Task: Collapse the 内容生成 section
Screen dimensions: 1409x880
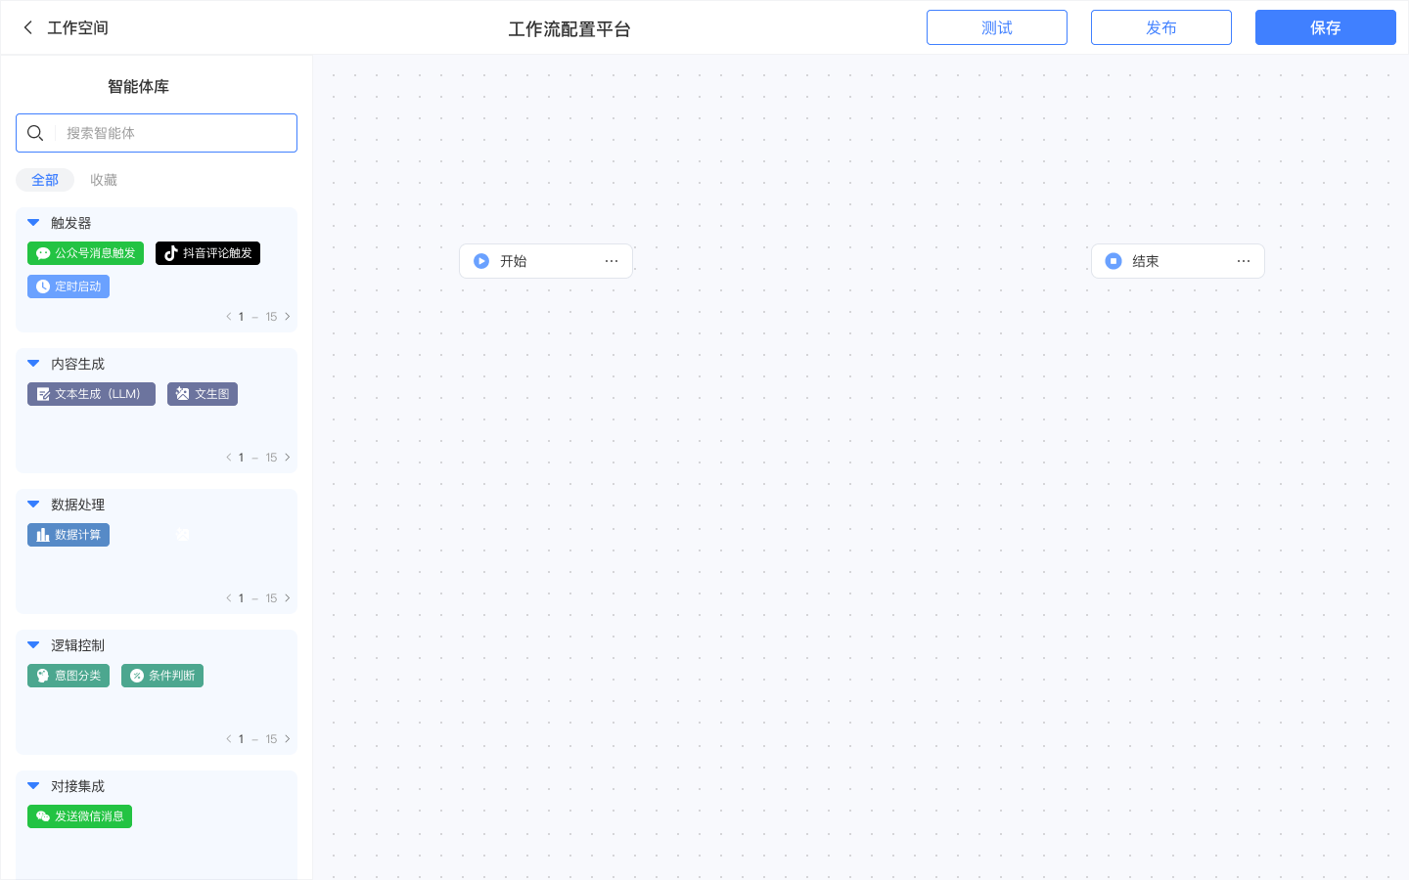Action: pos(33,364)
